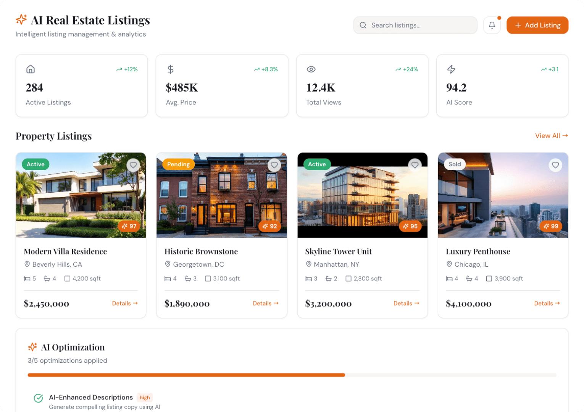Click the home icon on Active Listings card
The image size is (584, 412).
pos(30,69)
